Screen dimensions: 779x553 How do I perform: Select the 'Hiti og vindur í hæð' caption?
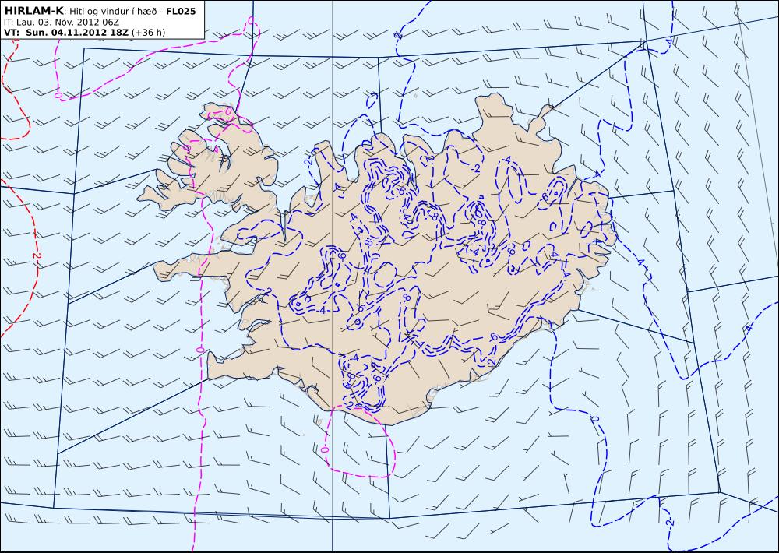(111, 11)
